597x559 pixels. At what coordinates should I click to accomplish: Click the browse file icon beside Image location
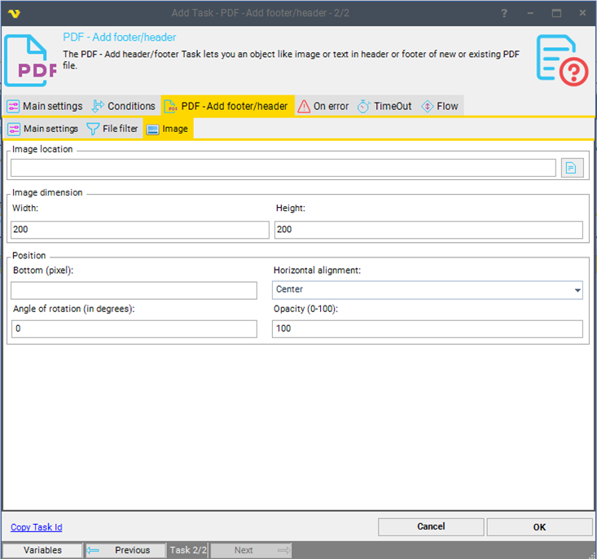click(572, 168)
